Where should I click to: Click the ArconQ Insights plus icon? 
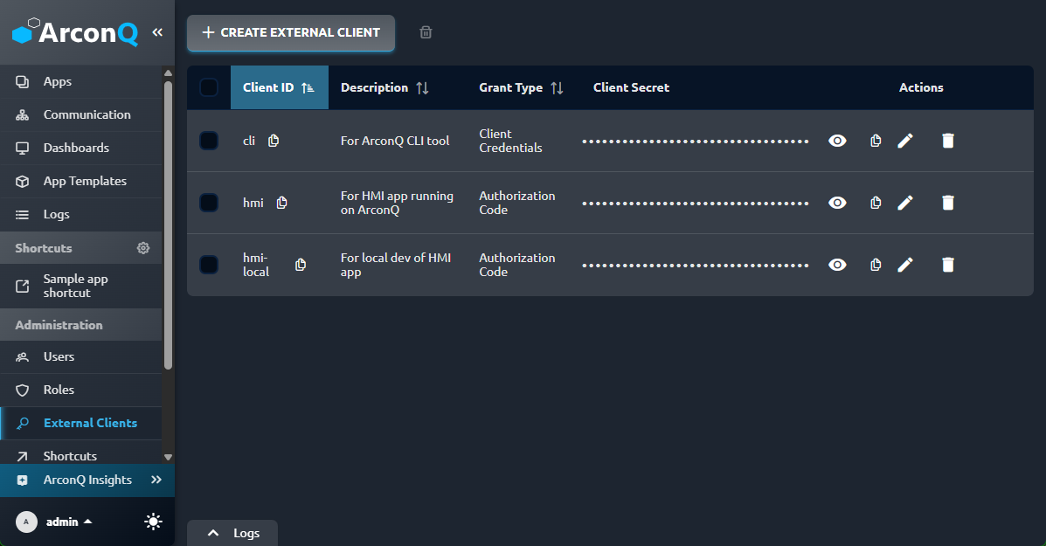[x=22, y=480]
